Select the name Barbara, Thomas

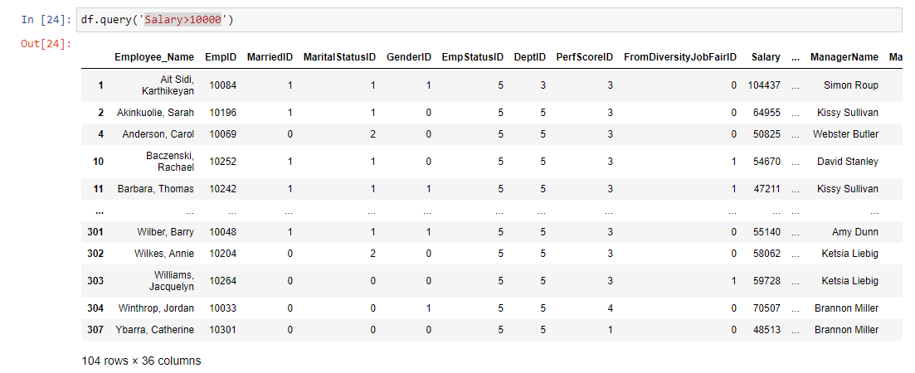pos(156,189)
